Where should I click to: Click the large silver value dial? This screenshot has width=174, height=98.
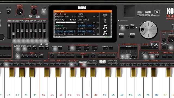pyautogui.click(x=148, y=30)
